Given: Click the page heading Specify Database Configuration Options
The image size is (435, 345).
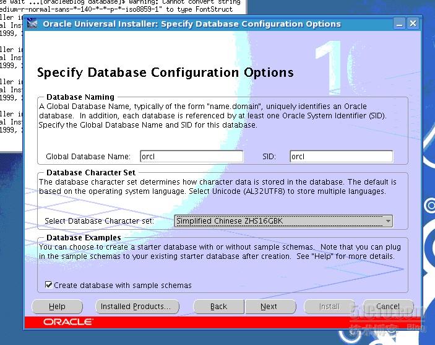Looking at the screenshot, I should click(165, 72).
